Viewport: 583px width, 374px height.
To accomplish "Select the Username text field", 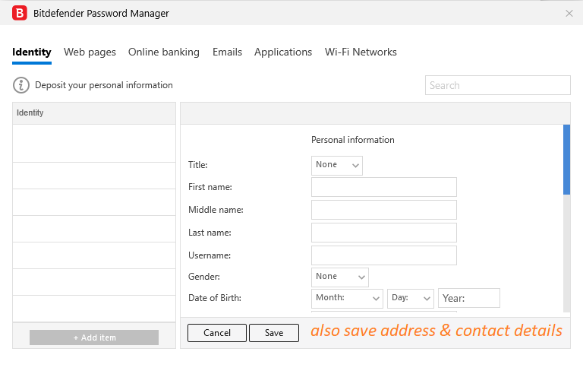I will click(x=384, y=255).
